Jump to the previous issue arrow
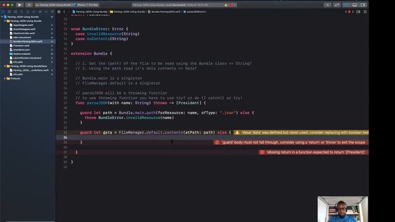This screenshot has width=395, height=222. [346, 12]
